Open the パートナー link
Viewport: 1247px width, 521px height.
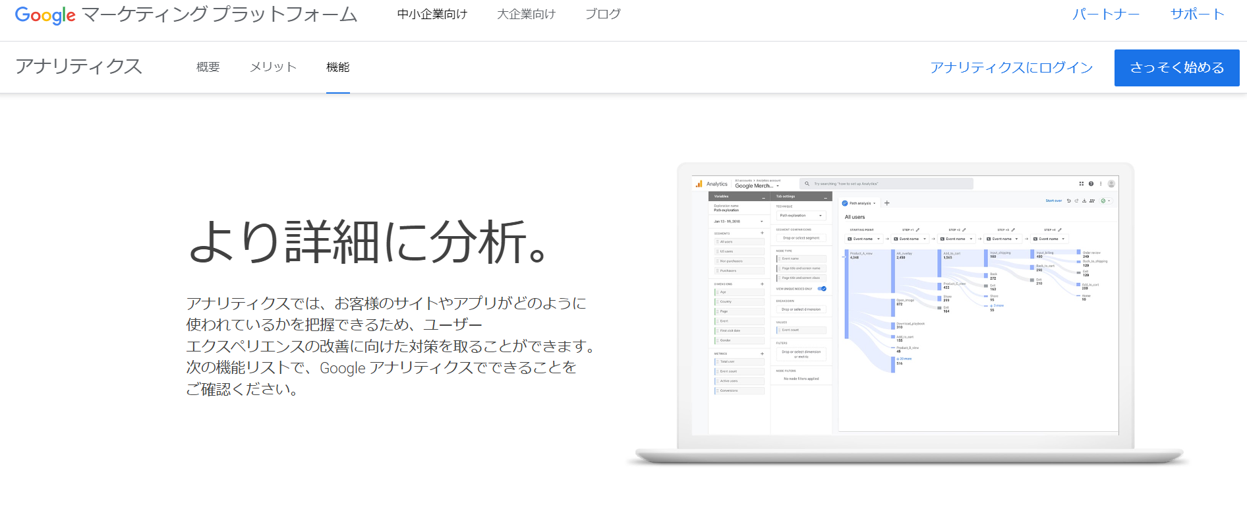click(x=1105, y=14)
